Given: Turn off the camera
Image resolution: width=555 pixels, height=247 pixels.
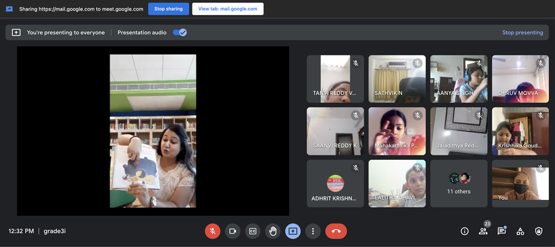Looking at the screenshot, I should tap(233, 231).
